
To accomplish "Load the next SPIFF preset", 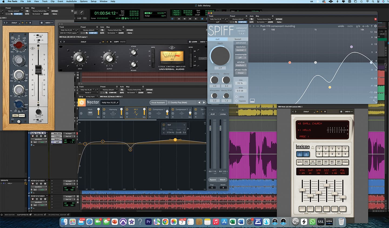I will pyautogui.click(x=253, y=26).
